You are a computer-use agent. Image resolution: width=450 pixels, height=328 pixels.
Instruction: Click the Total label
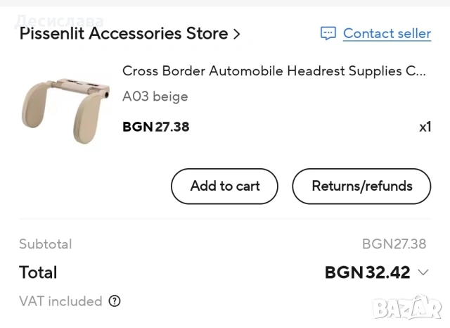tap(38, 272)
